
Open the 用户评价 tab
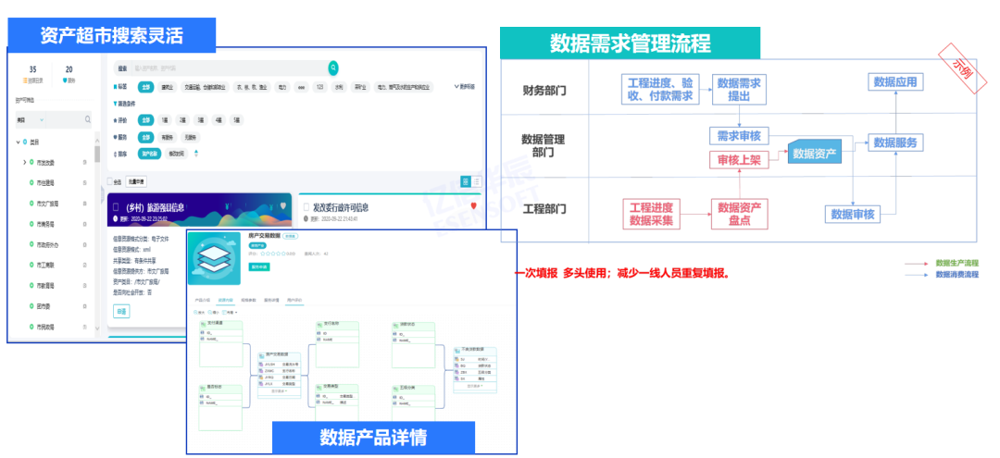click(x=294, y=301)
